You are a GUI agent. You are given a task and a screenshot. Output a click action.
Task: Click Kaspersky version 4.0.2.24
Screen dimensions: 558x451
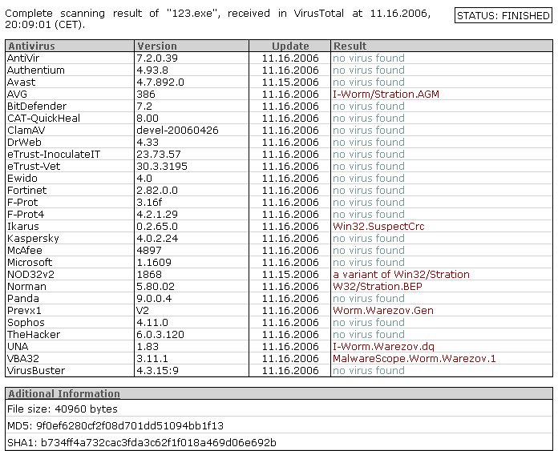[157, 239]
